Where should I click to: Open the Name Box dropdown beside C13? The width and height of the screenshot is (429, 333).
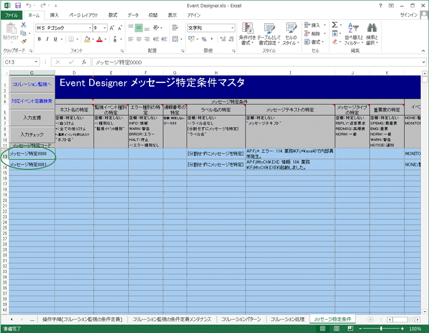[x=36, y=62]
